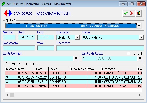
Task: Click into the empty Valor field
Action: pos(46,48)
